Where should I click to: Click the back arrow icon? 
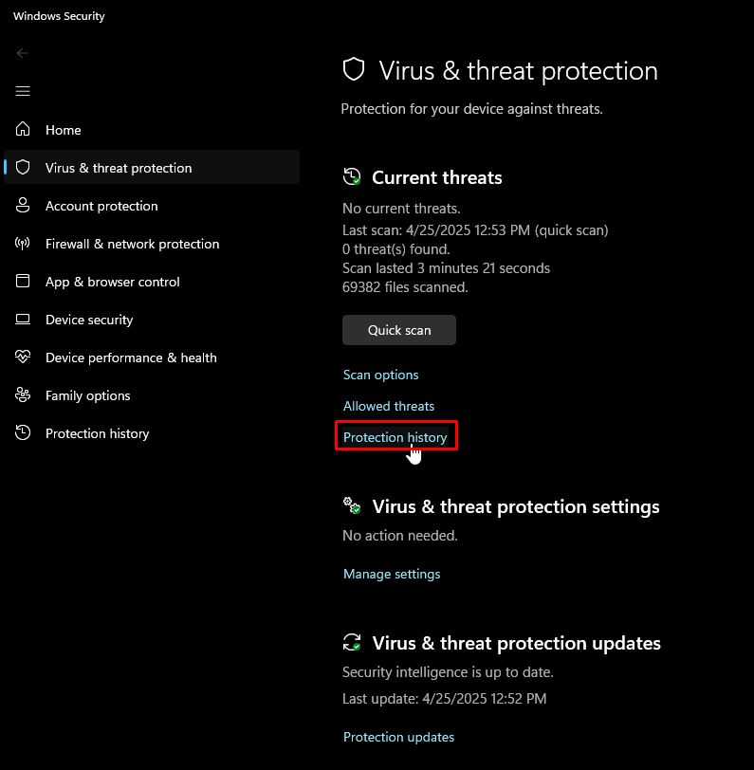click(23, 53)
